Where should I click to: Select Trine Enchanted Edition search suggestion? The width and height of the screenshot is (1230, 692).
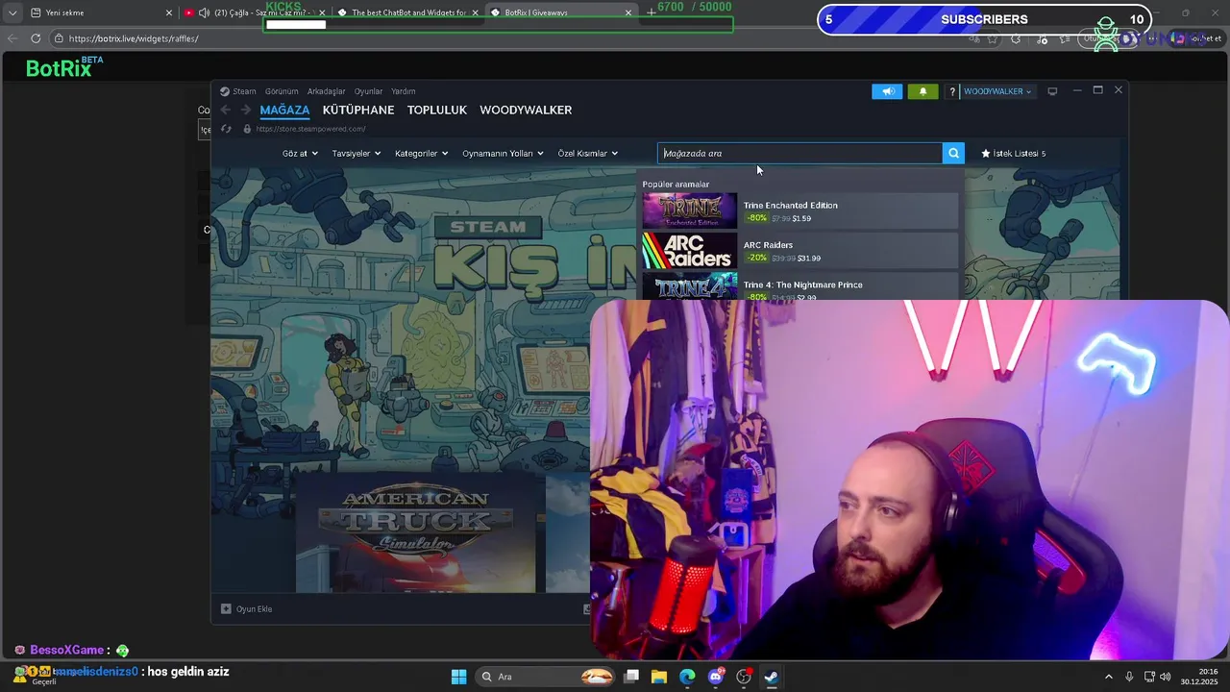800,211
